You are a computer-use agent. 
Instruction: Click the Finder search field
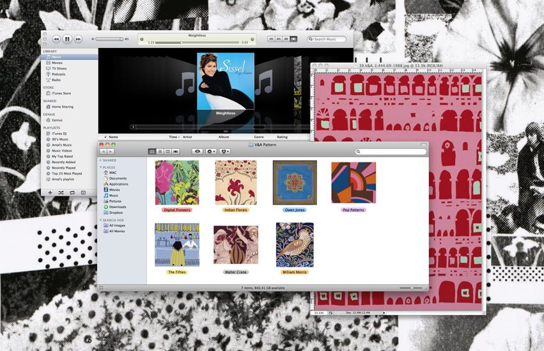coord(391,152)
